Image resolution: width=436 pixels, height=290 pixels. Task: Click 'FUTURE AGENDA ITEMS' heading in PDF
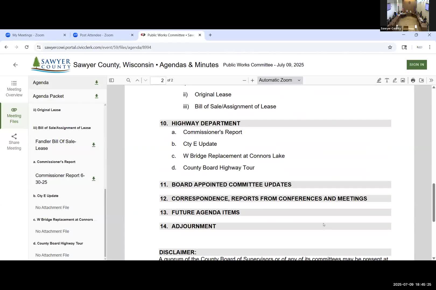point(206,212)
